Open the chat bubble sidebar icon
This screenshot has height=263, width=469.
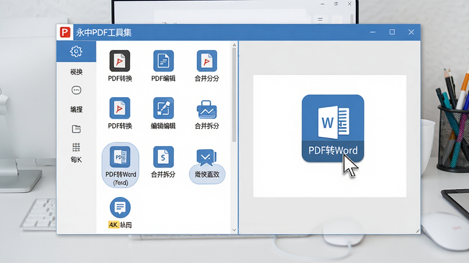(76, 90)
